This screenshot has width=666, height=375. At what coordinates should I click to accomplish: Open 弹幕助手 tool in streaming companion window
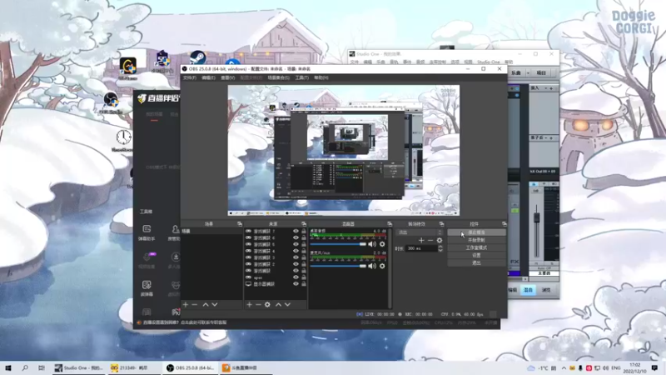(x=147, y=233)
